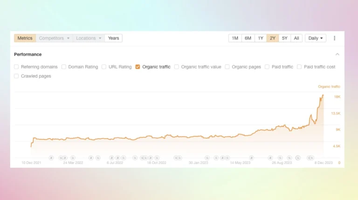Open the three-dot more options menu

pos(335,38)
